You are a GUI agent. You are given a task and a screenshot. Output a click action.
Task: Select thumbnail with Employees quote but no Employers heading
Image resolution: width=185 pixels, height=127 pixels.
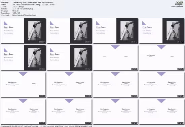23,85
